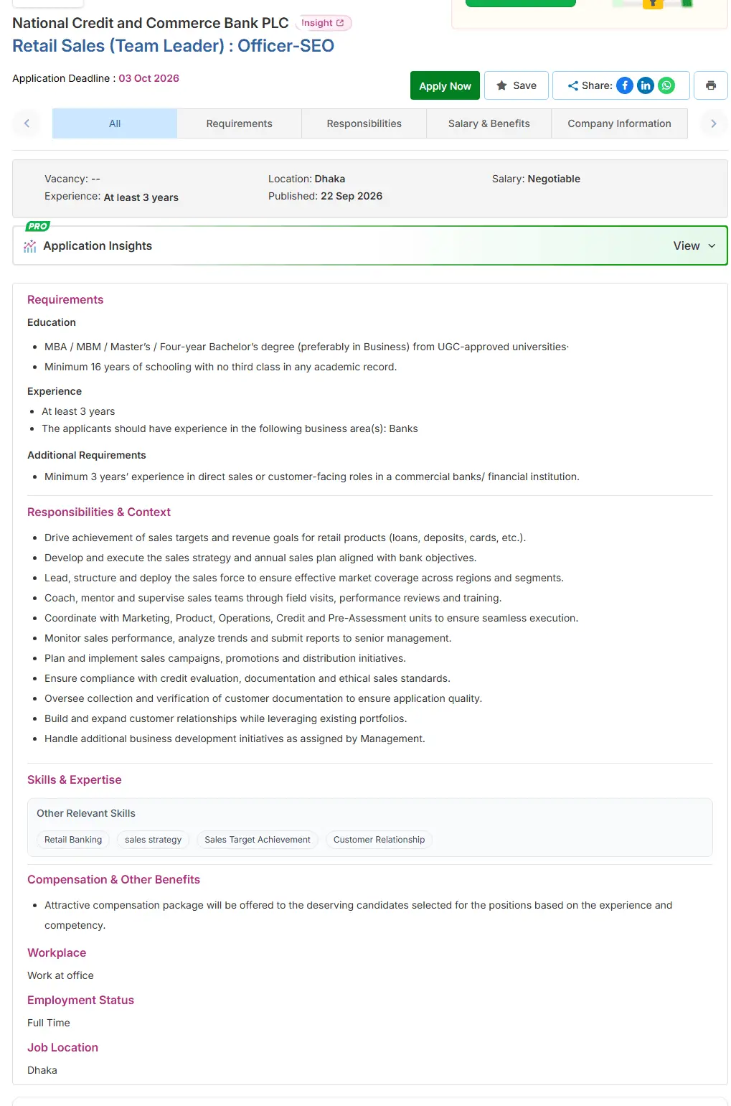The height and width of the screenshot is (1106, 731).
Task: Share job via LinkedIn icon
Action: [646, 85]
